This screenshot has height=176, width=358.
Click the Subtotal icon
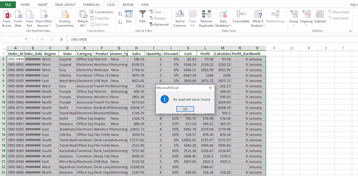click(x=320, y=17)
